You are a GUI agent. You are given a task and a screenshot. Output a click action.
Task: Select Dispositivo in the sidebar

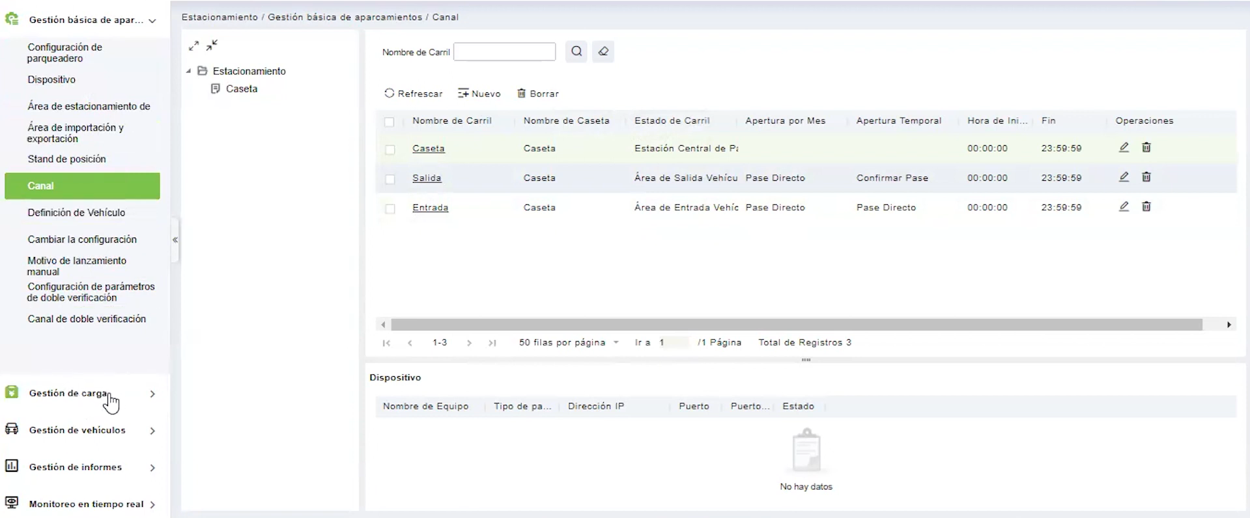coord(51,79)
